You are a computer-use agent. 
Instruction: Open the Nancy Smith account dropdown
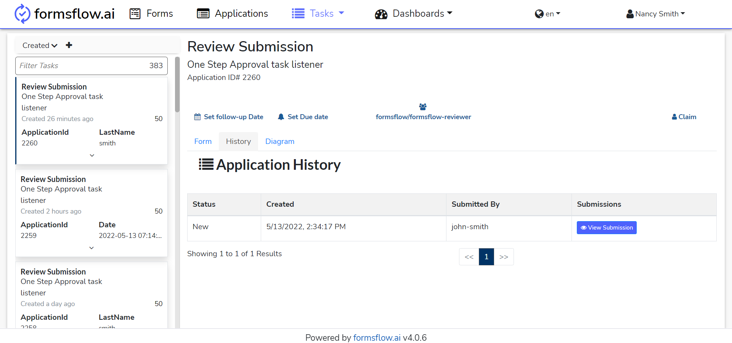[x=656, y=14]
